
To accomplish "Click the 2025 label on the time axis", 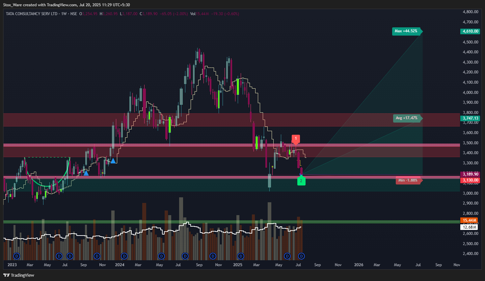I will click(238, 265).
